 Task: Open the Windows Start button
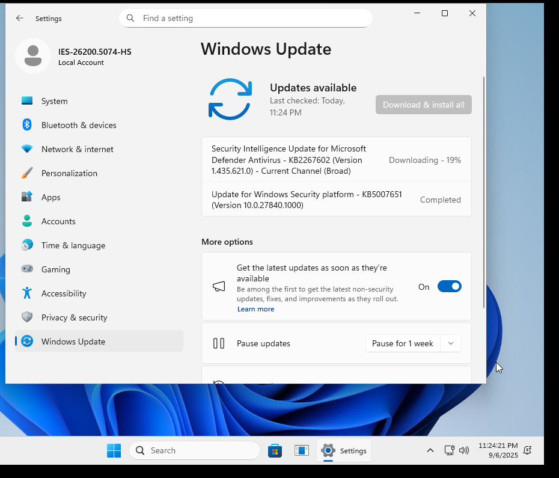pos(114,450)
